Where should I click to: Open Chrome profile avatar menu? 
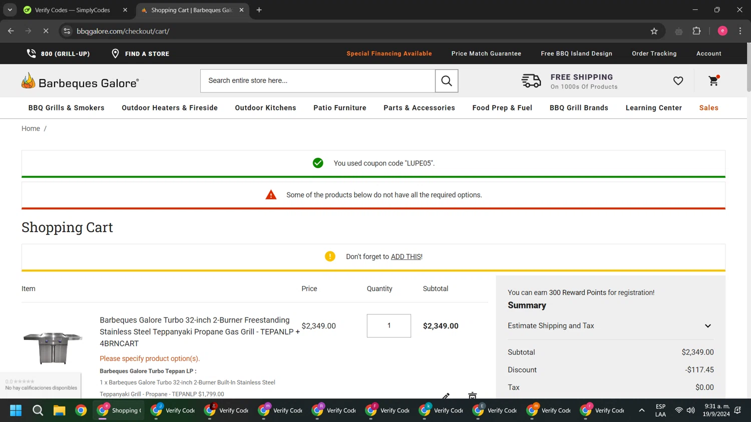pos(722,31)
